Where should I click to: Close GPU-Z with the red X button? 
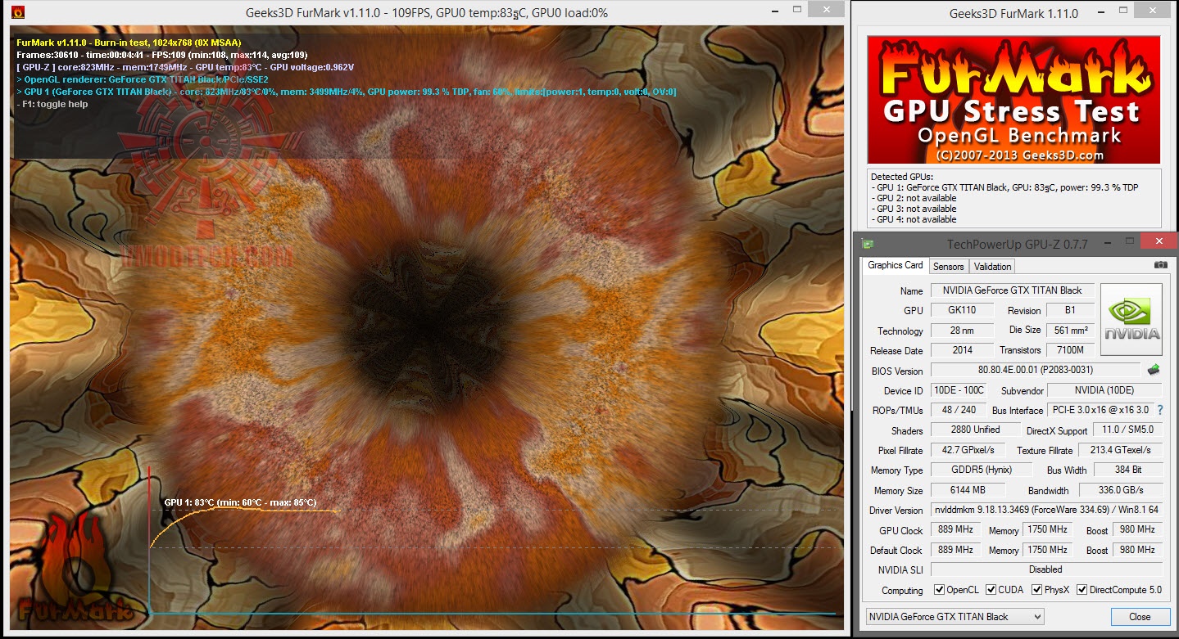point(1159,242)
